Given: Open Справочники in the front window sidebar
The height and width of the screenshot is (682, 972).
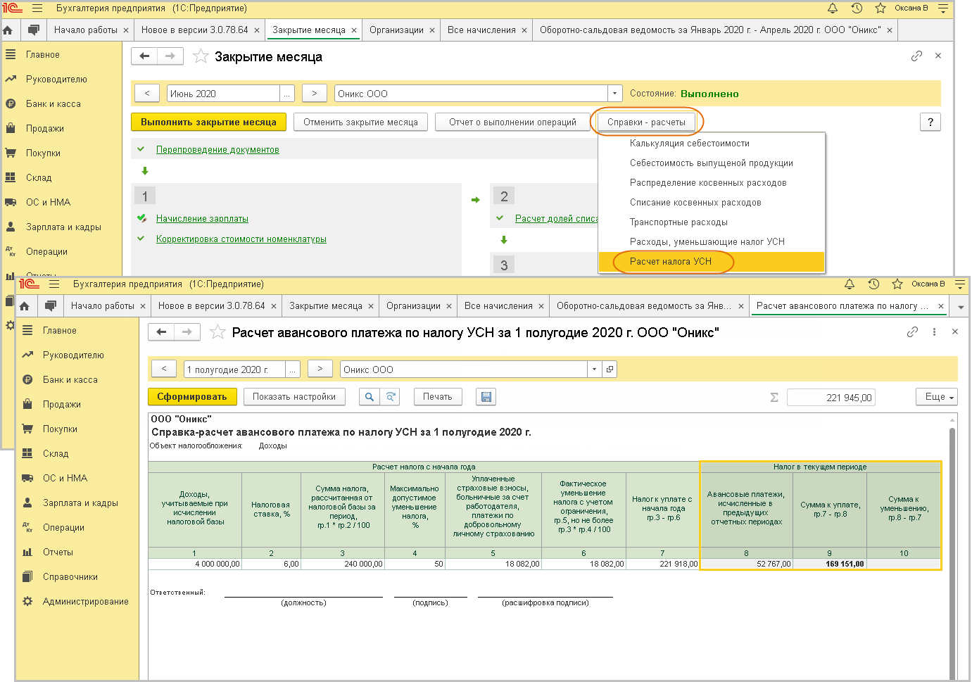Looking at the screenshot, I should click(x=70, y=576).
